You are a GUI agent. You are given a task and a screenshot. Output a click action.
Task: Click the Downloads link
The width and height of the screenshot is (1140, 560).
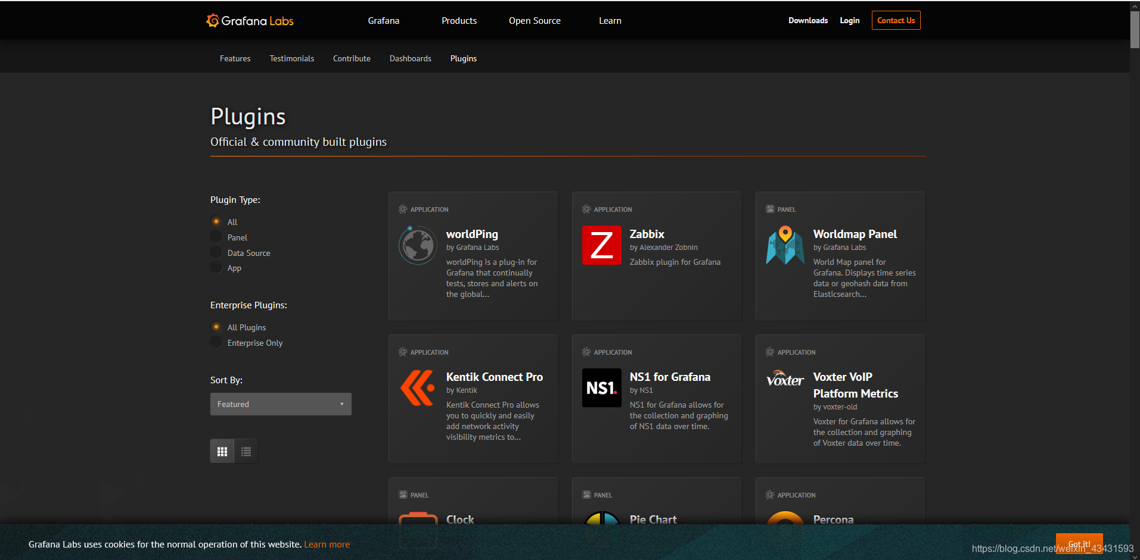pyautogui.click(x=808, y=20)
